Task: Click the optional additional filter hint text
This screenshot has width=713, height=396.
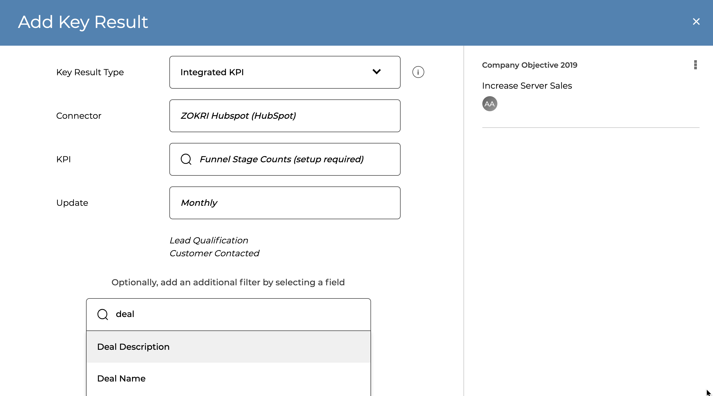Action: coord(228,282)
